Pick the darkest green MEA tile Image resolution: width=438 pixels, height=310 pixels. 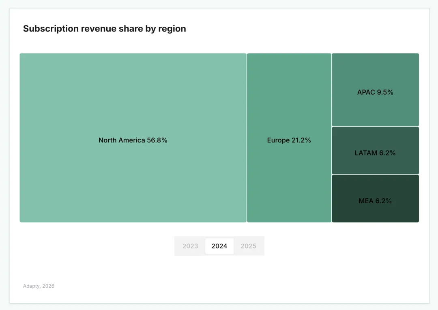375,198
